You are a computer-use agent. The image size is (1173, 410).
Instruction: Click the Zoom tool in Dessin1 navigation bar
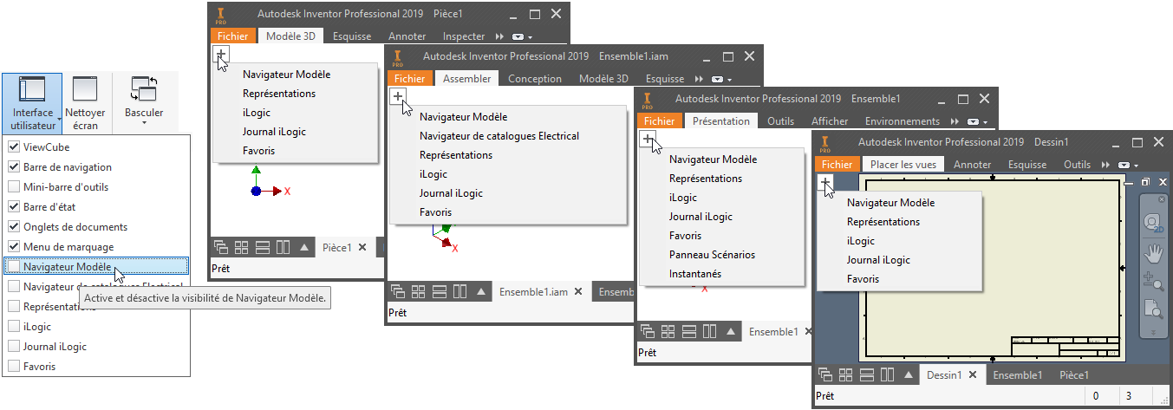click(1153, 280)
